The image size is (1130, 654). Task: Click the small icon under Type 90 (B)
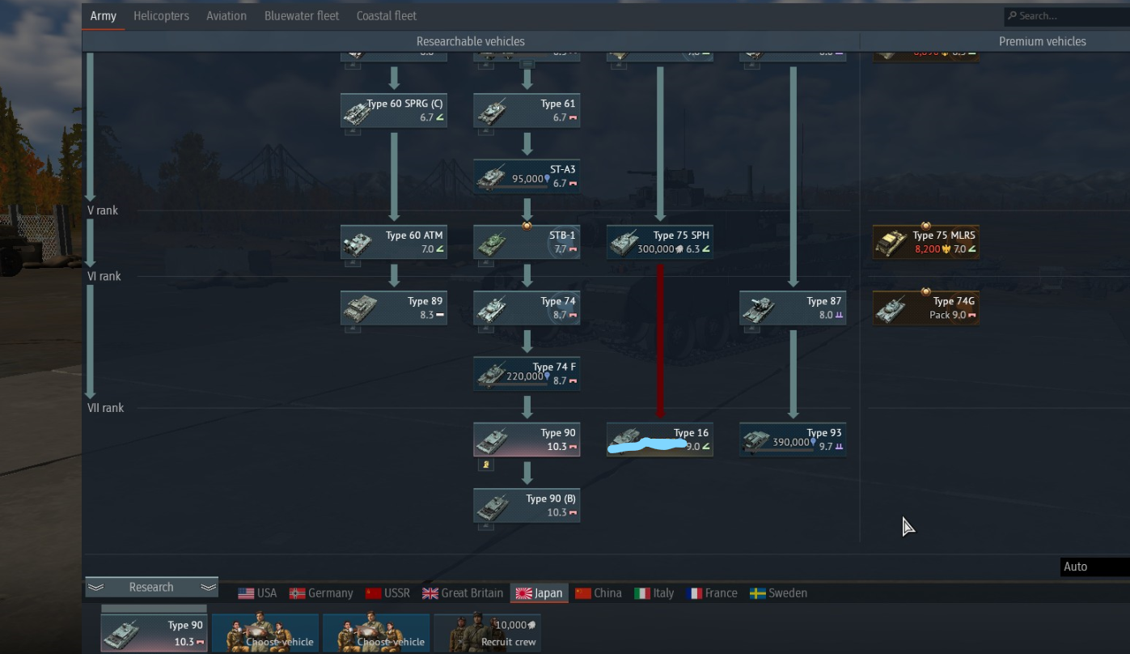[485, 526]
